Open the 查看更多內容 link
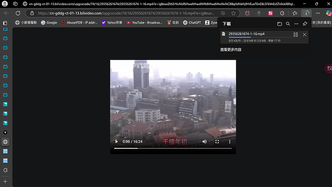The image size is (332, 187). [x=231, y=50]
